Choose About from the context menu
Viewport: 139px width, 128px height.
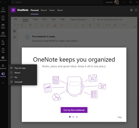click(x=22, y=73)
